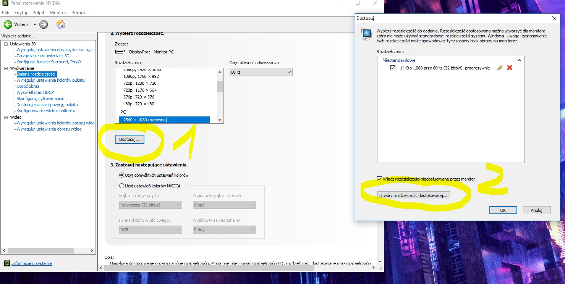
Task: Open the Wstecz history dropdown arrow
Action: point(35,24)
